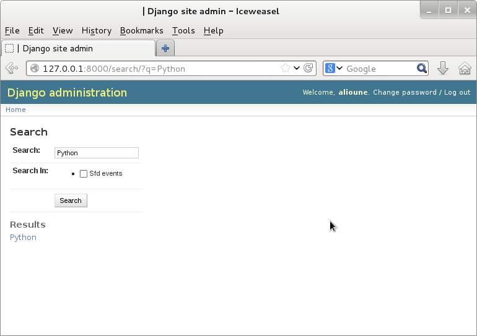Open the History menu
The height and width of the screenshot is (336, 477).
click(x=97, y=31)
